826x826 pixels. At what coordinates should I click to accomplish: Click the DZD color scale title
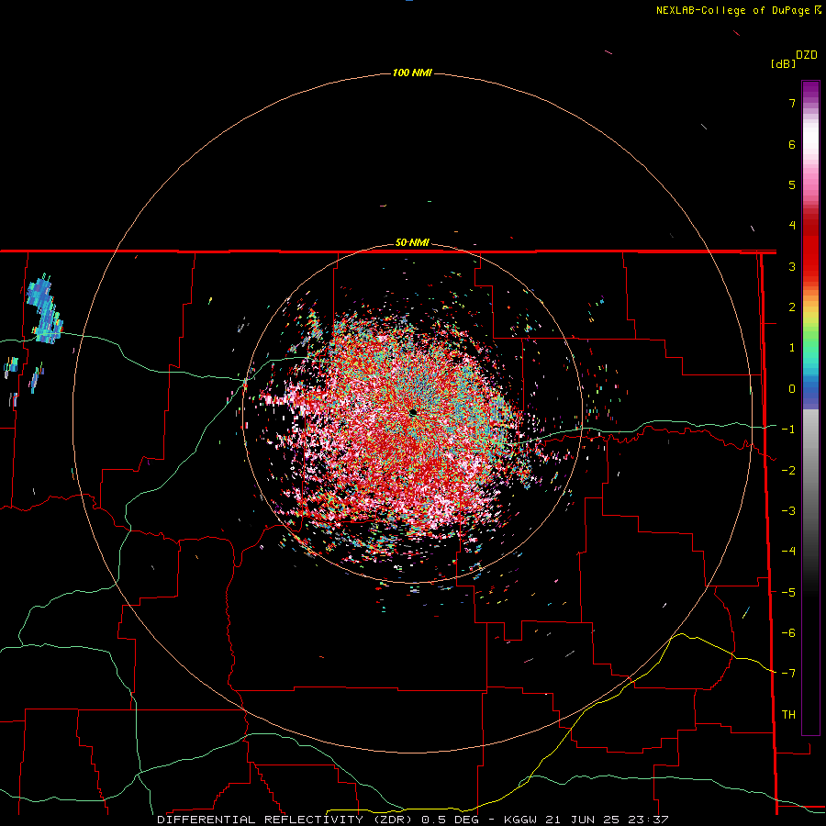click(807, 55)
